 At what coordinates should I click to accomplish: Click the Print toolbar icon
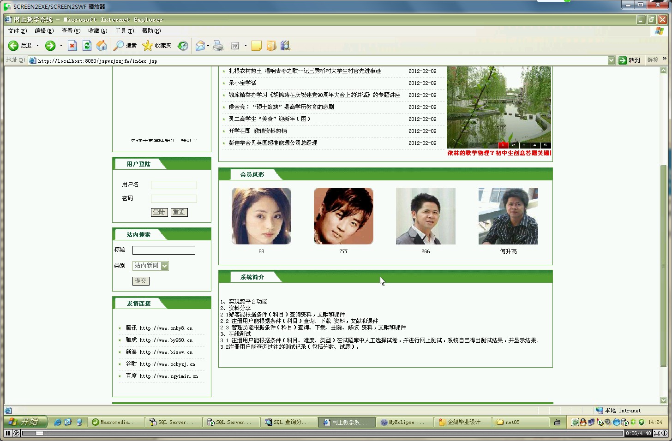(x=218, y=46)
